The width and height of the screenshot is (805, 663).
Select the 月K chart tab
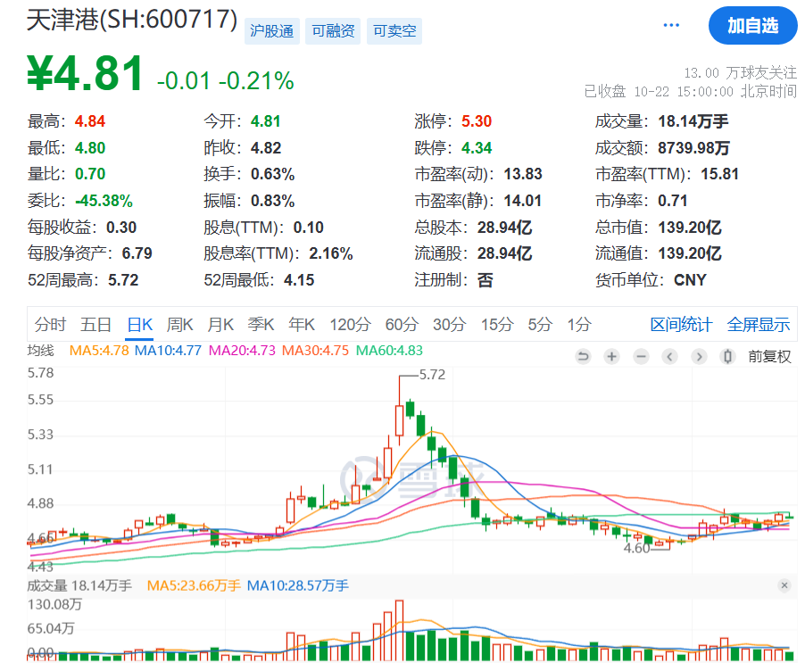click(220, 324)
